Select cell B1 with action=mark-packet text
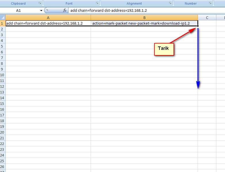 click(x=144, y=23)
